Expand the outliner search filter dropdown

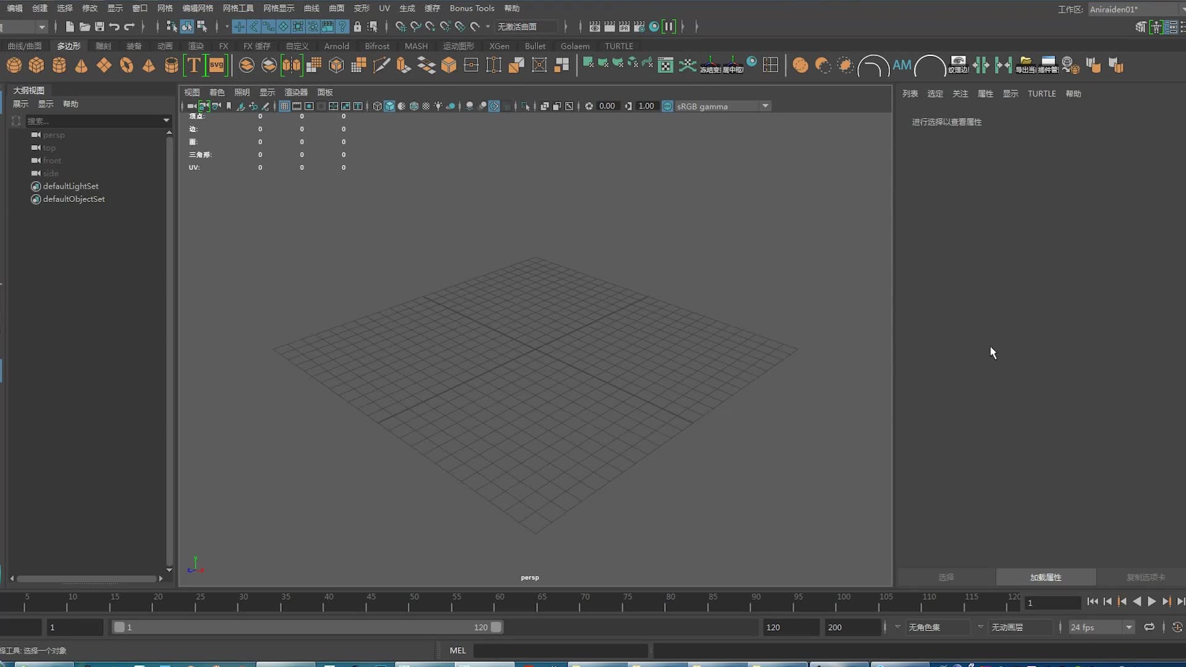(166, 120)
